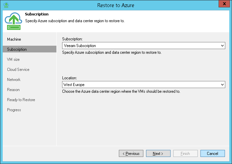Jump to the Network step

[14, 80]
